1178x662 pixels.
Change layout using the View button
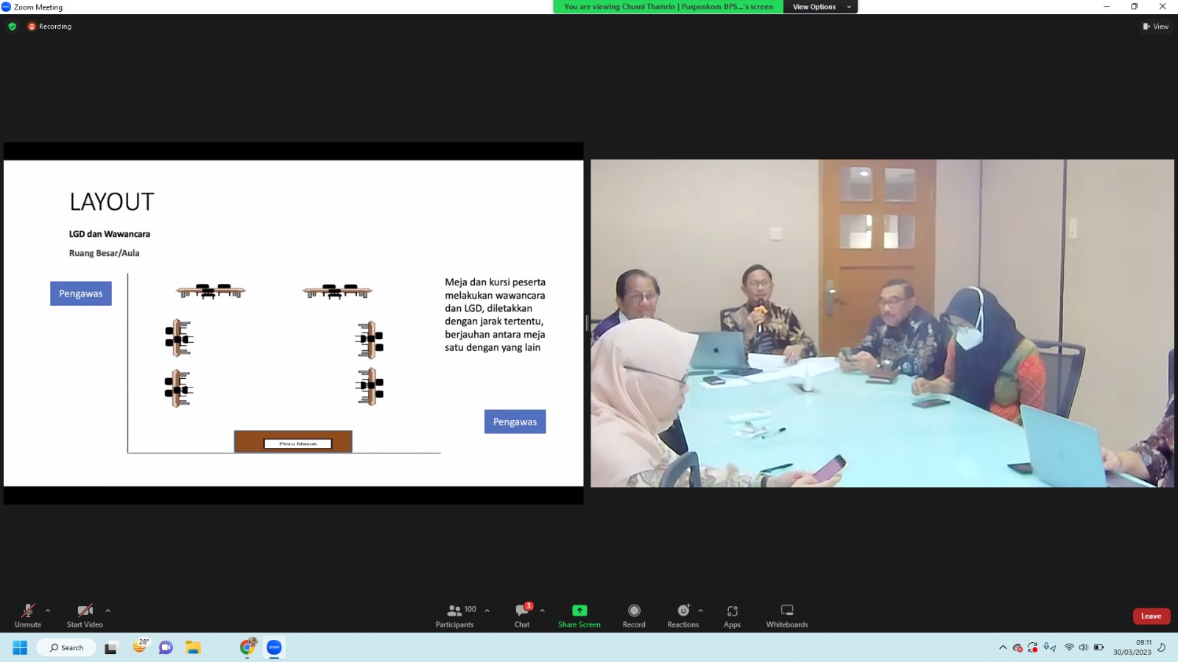pos(1155,26)
